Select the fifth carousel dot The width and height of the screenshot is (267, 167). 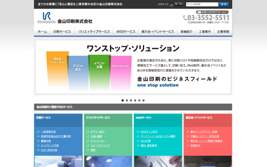[x=139, y=101]
